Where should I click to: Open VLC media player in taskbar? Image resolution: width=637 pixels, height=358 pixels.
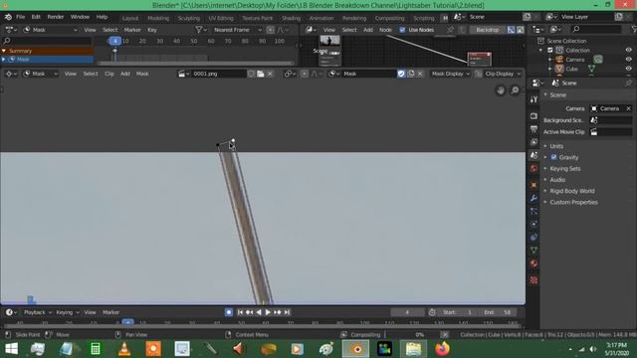coord(124,349)
